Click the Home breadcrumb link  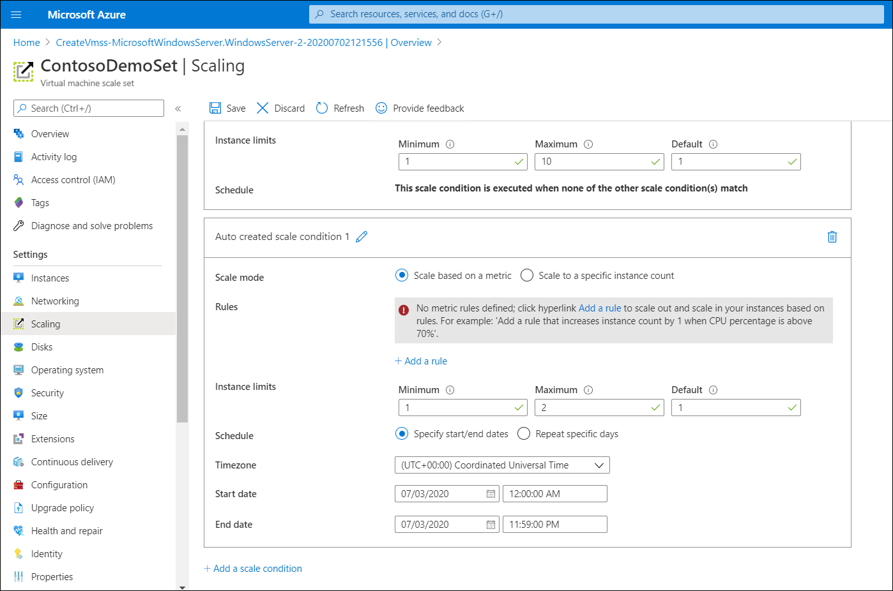pyautogui.click(x=27, y=42)
